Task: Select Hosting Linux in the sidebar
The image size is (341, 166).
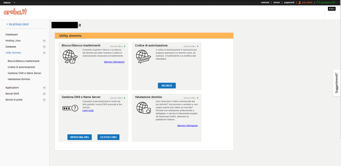Action: (x=13, y=41)
